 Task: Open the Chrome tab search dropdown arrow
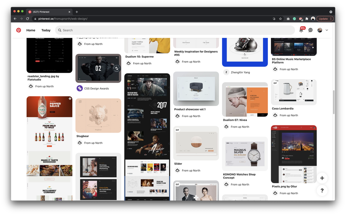click(x=331, y=12)
